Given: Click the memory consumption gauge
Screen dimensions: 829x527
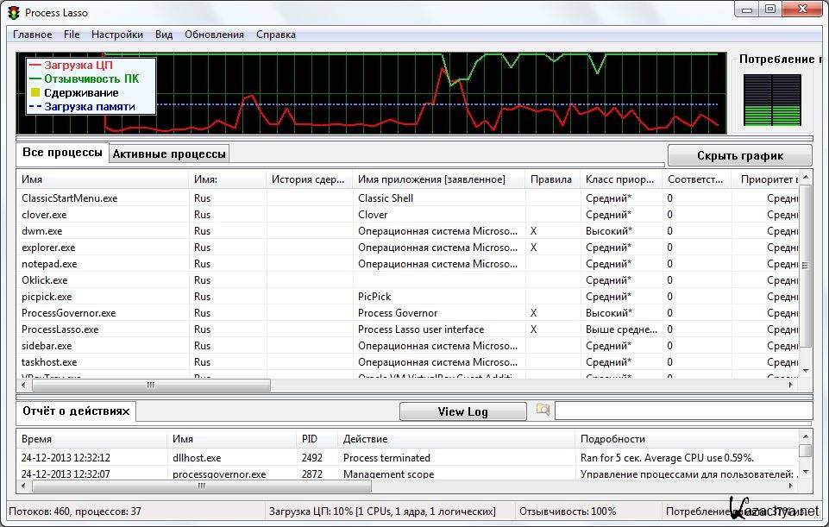Looking at the screenshot, I should click(771, 100).
